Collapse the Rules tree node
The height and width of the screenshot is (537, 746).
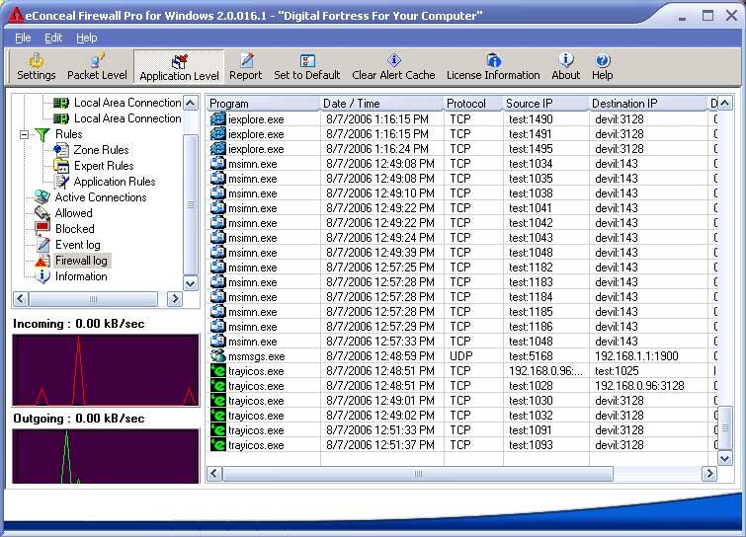click(x=24, y=134)
